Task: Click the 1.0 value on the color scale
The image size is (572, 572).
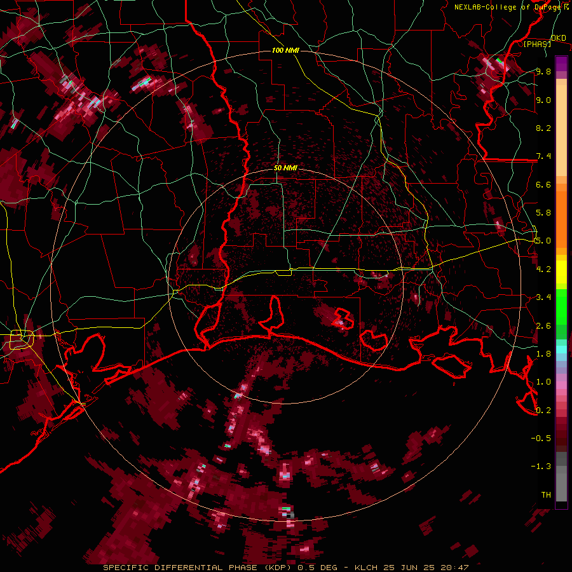Action: (543, 382)
